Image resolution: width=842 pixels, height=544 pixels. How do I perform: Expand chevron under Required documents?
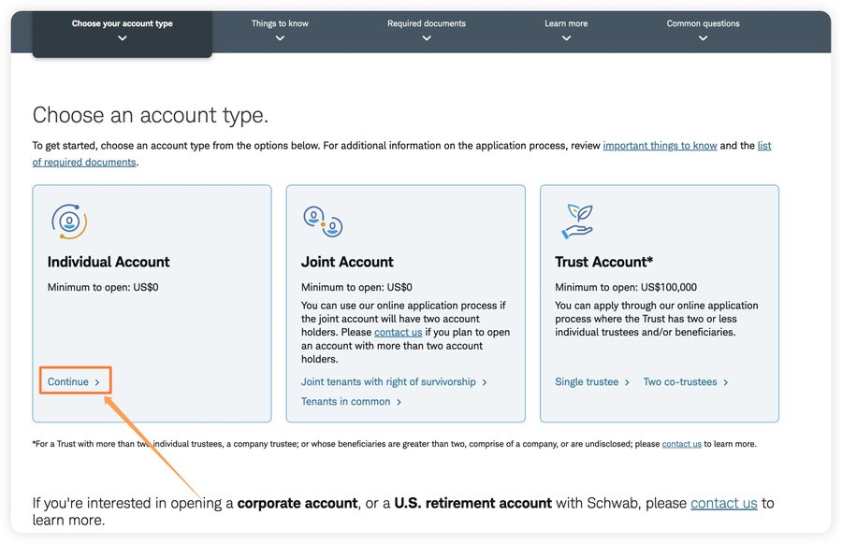pos(427,38)
